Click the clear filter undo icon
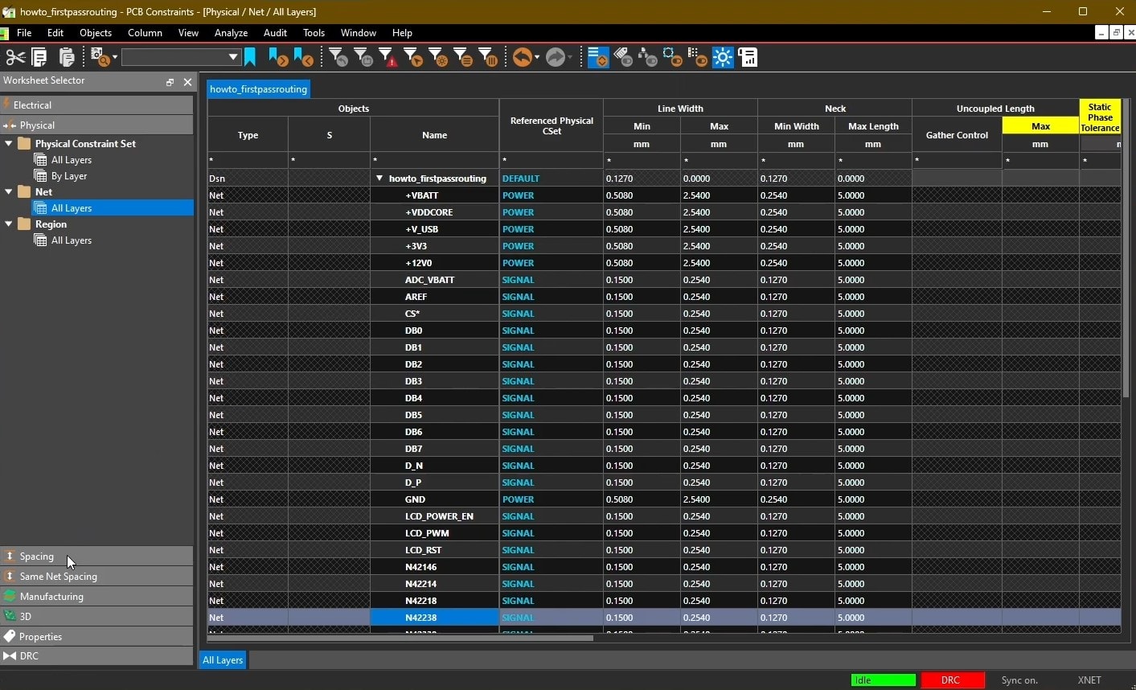The image size is (1136, 690). (x=338, y=57)
